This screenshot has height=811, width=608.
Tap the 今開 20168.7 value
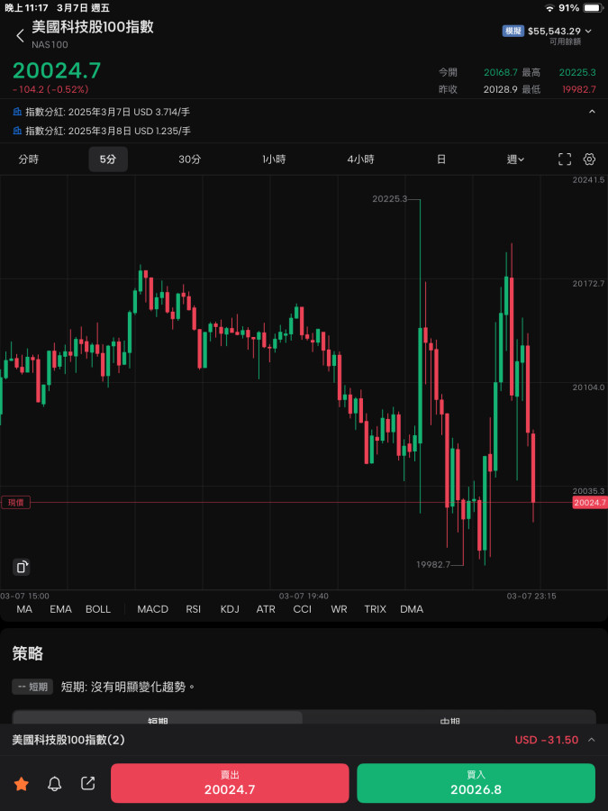tap(501, 72)
